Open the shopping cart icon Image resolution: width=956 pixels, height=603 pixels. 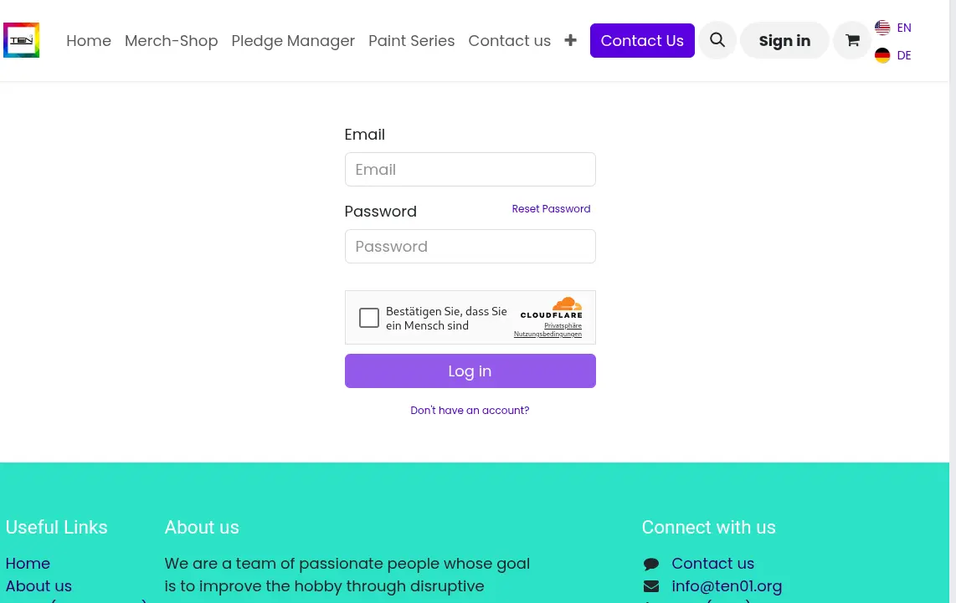[852, 40]
